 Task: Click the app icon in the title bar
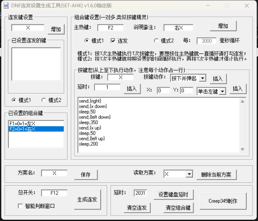tap(6, 6)
